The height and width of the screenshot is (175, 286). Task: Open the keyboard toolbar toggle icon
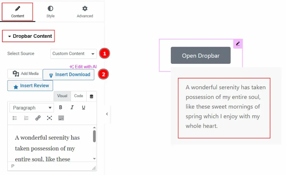point(61,118)
